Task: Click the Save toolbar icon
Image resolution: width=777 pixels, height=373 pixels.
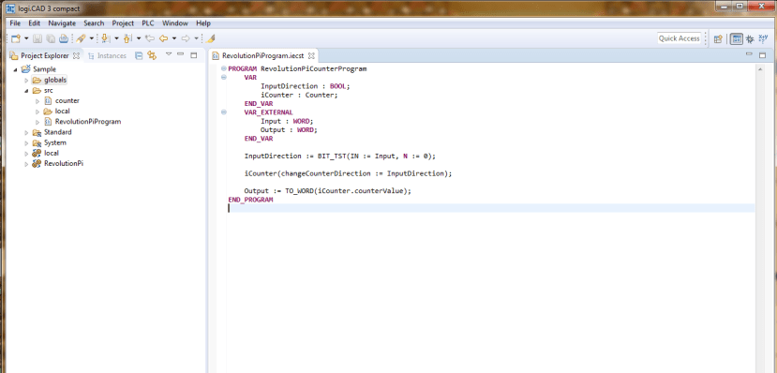Action: (x=37, y=38)
